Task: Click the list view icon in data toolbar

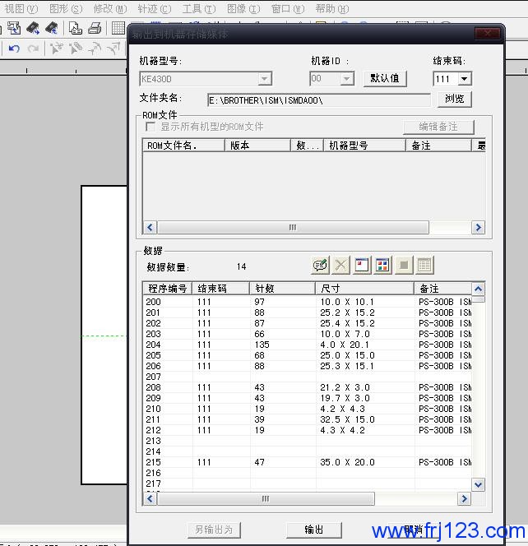Action: point(424,265)
